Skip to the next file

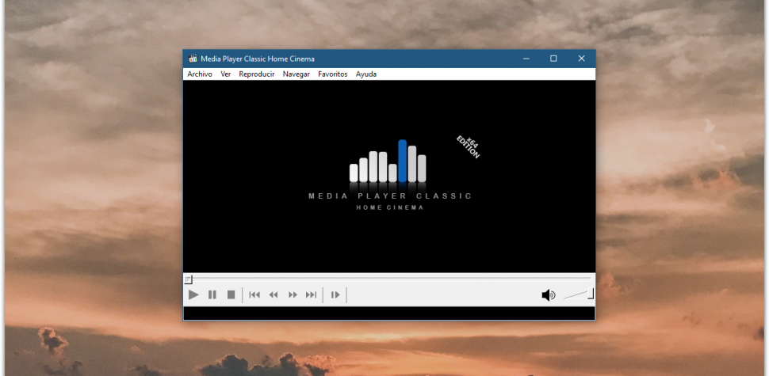(x=312, y=294)
